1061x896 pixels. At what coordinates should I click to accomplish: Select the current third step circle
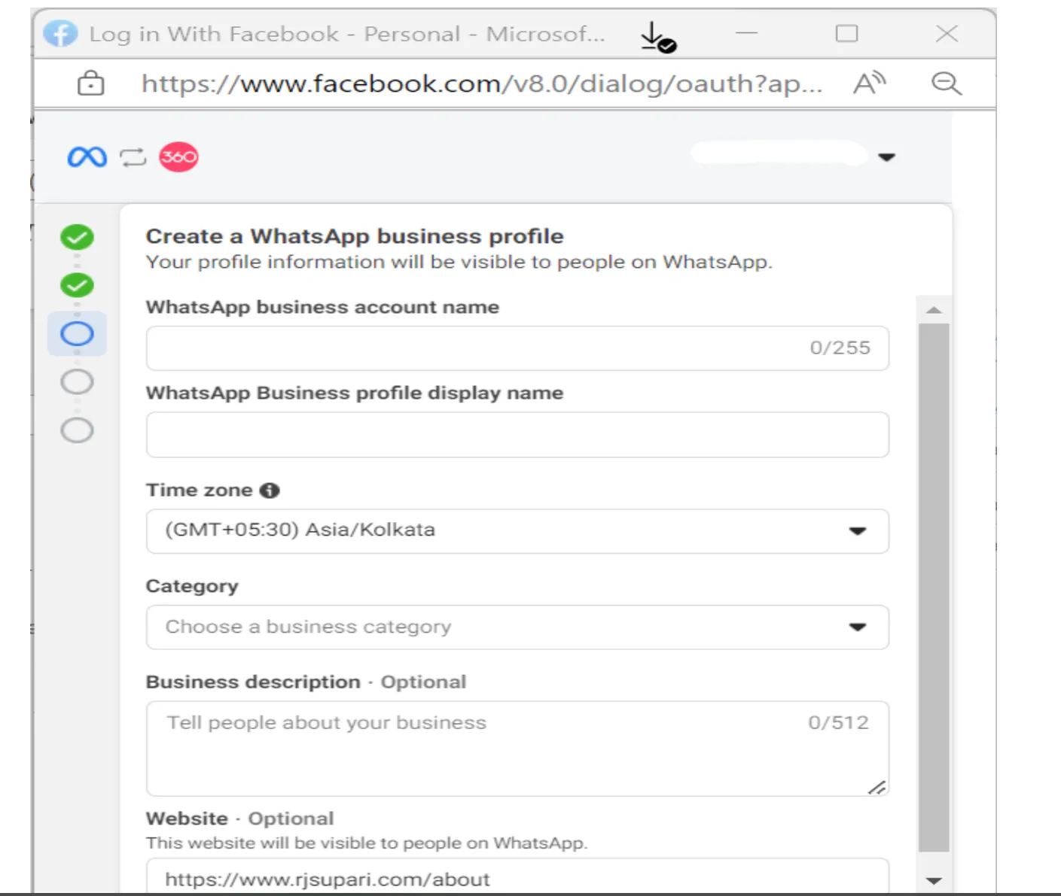tap(77, 333)
